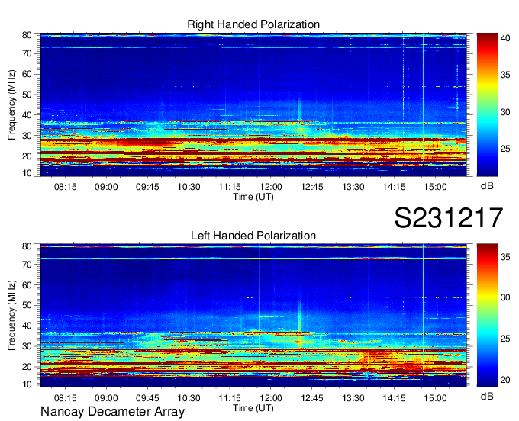This screenshot has height=421, width=519.
Task: Click the 14:15 tick label in top plot
Action: (x=395, y=187)
